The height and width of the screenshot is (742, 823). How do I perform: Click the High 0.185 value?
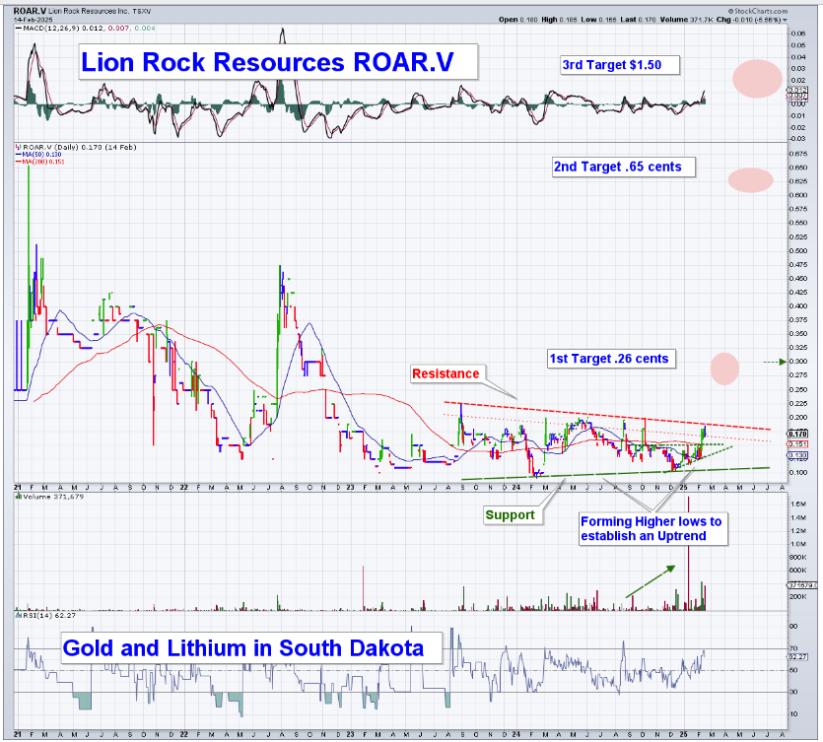click(560, 20)
